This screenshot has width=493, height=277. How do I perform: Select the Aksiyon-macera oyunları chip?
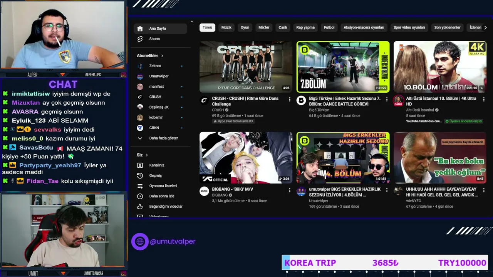point(364,28)
